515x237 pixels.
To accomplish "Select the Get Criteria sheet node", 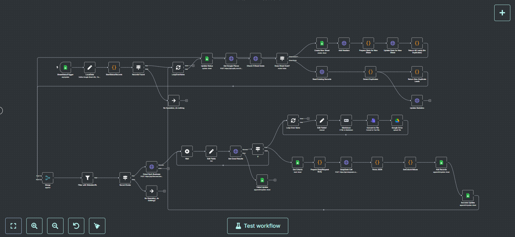I will (297, 162).
